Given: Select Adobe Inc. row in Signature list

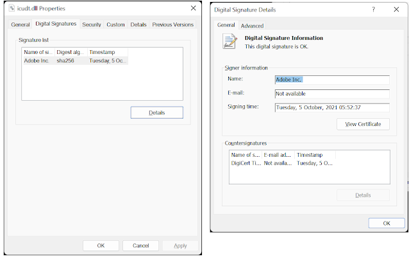Looking at the screenshot, I should click(x=76, y=60).
